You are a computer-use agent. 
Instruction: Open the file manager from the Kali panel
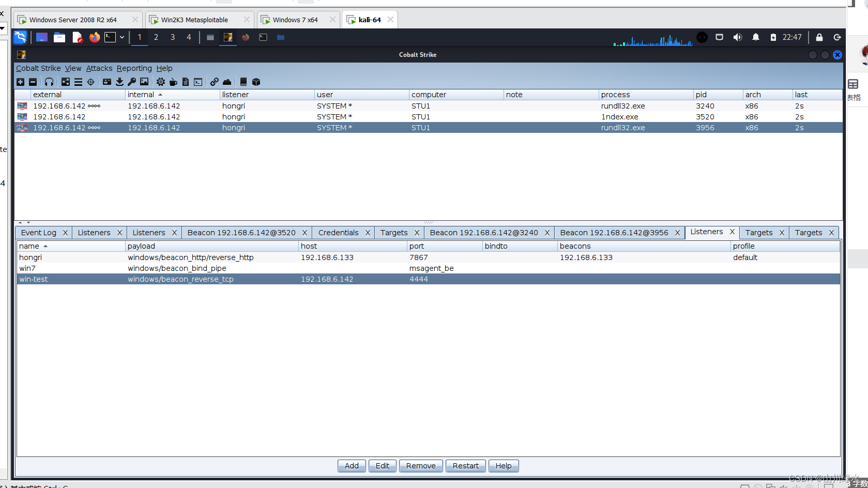(x=59, y=37)
